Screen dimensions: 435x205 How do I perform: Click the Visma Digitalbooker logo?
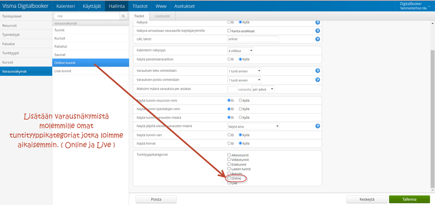click(x=25, y=6)
